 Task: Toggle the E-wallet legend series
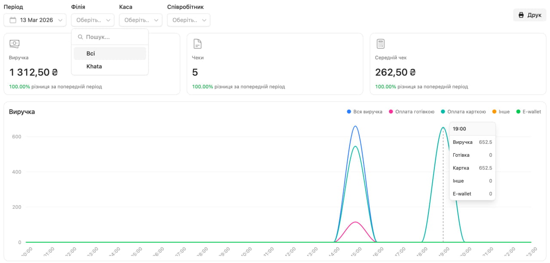[528, 111]
